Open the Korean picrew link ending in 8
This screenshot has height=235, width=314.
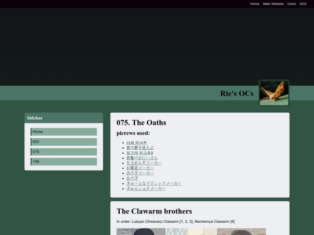[x=140, y=153]
